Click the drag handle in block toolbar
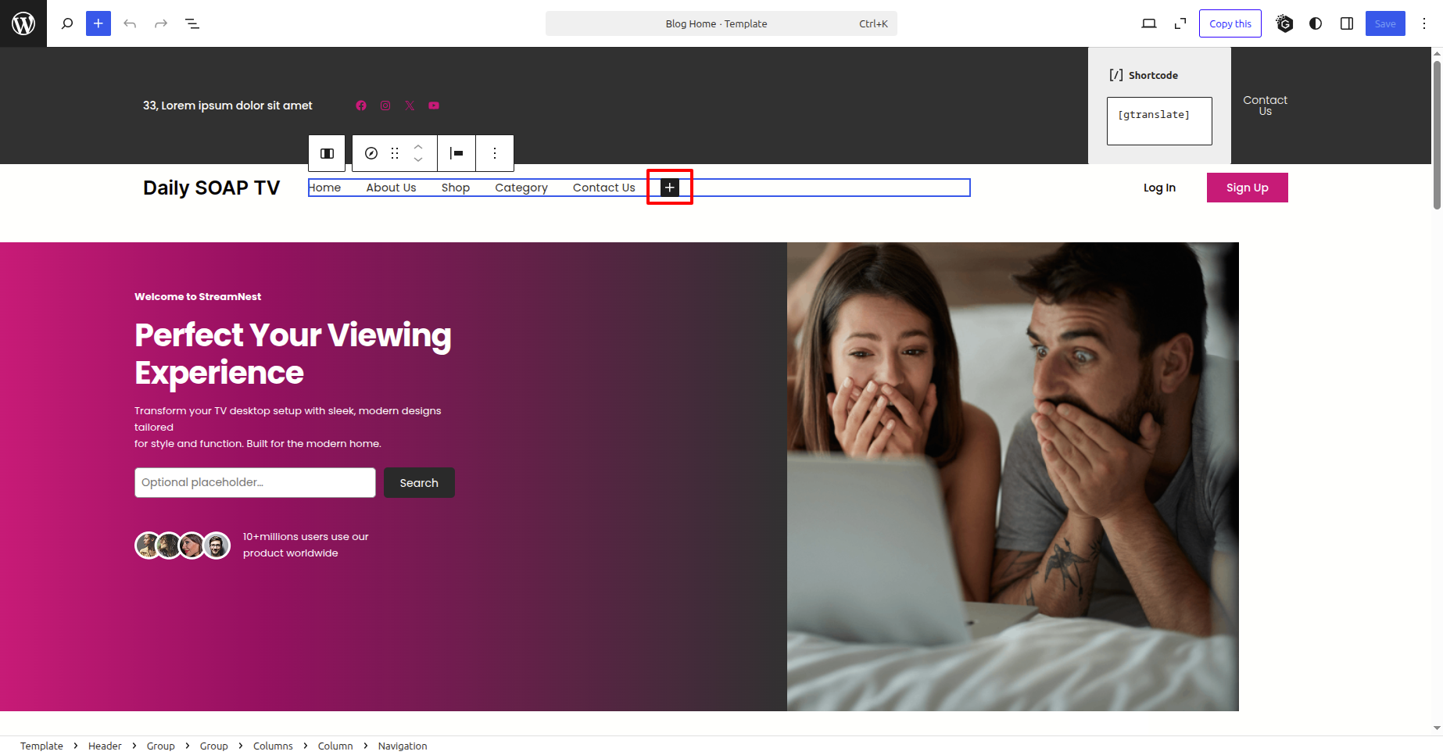1443x755 pixels. tap(395, 153)
